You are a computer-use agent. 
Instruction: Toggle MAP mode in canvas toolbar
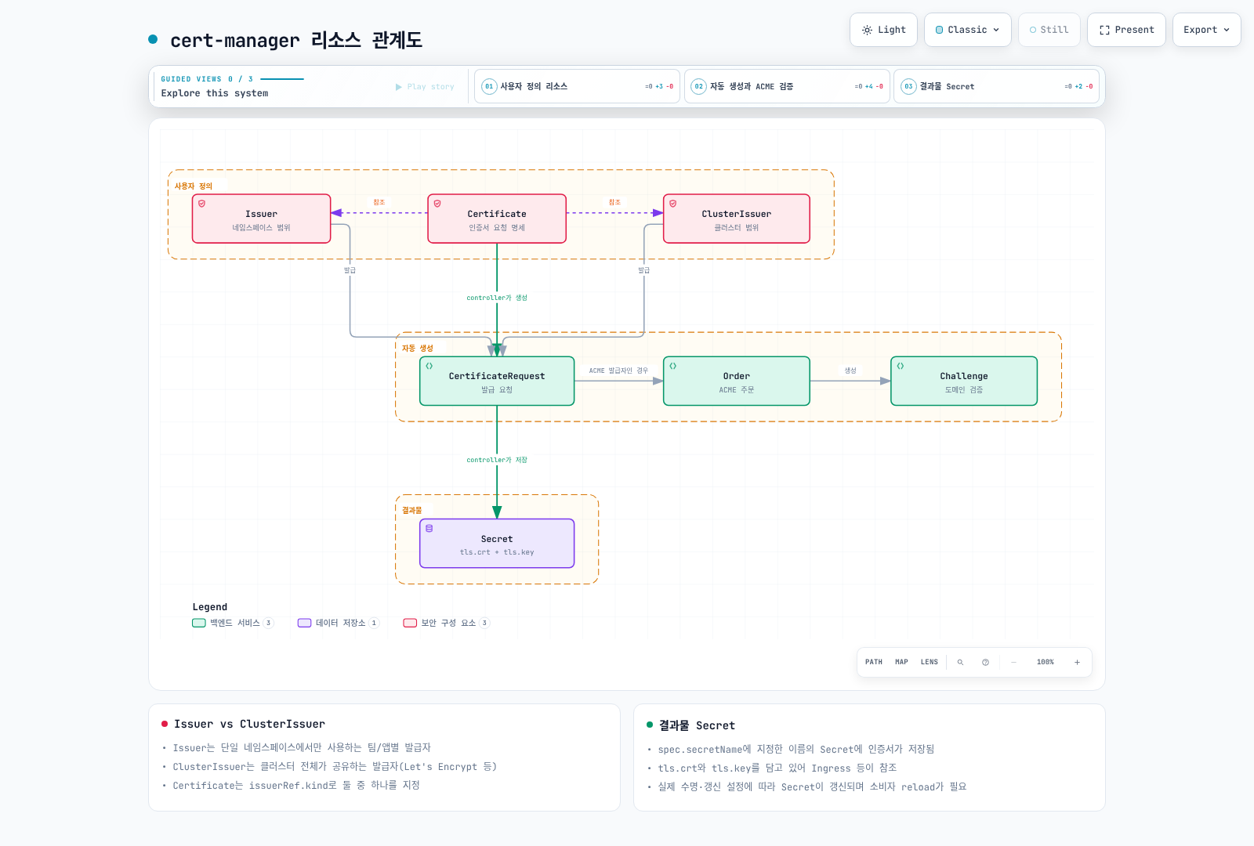(901, 663)
